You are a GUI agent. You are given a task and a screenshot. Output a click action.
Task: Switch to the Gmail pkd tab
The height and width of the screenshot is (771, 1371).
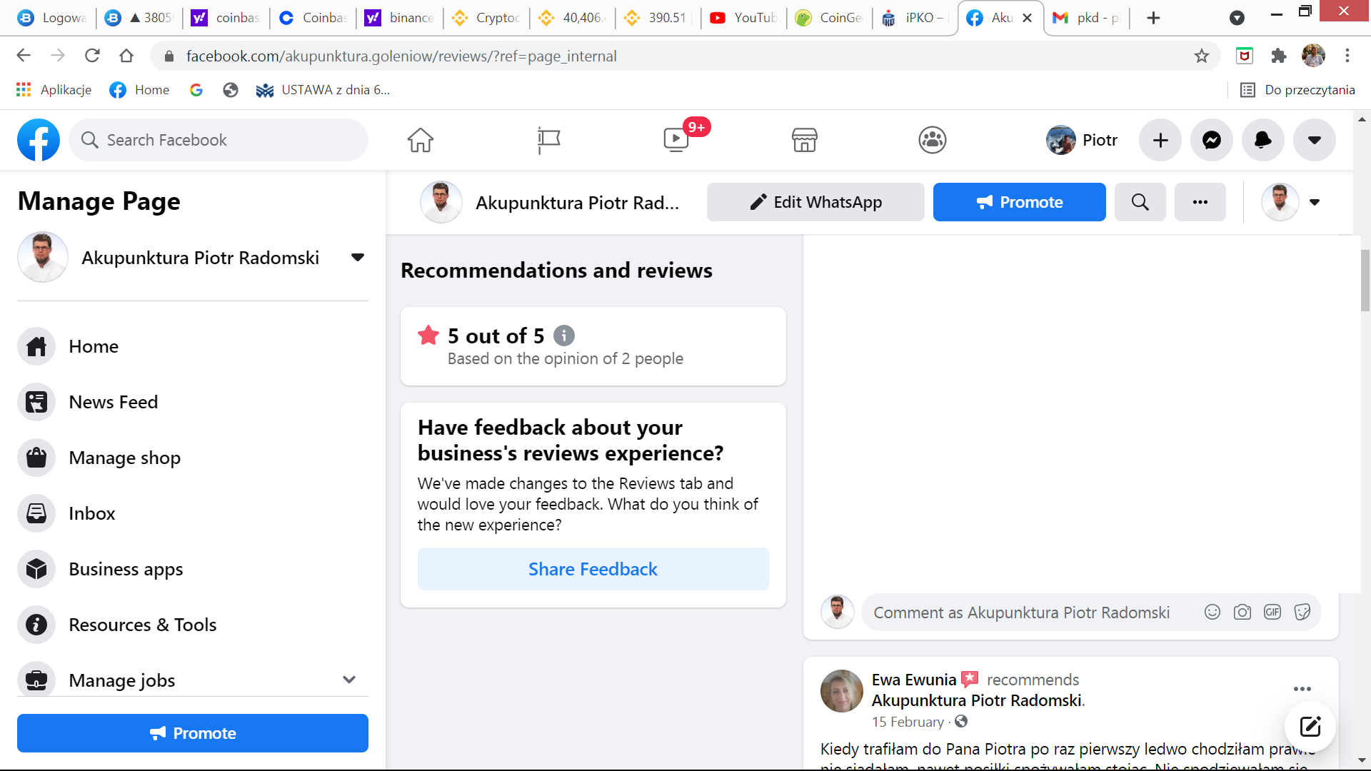[x=1086, y=18]
